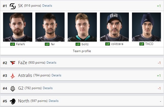Open Details for G2 ranking
164x107 pixels.
[x=48, y=88]
